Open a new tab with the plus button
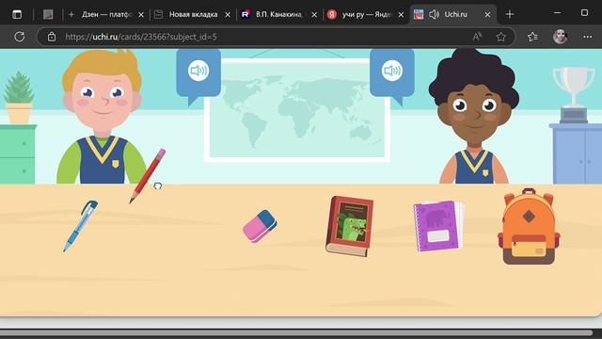This screenshot has width=602, height=339. 510,15
